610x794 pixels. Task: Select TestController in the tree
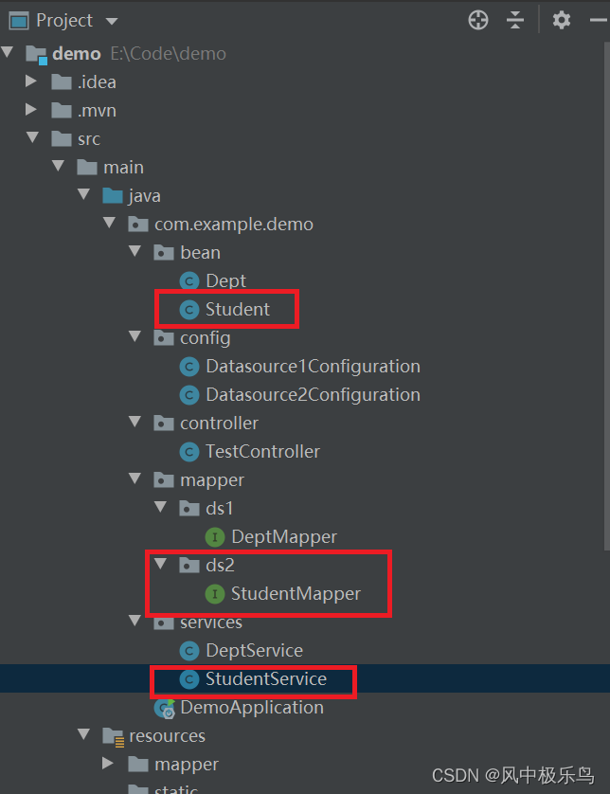tap(262, 451)
